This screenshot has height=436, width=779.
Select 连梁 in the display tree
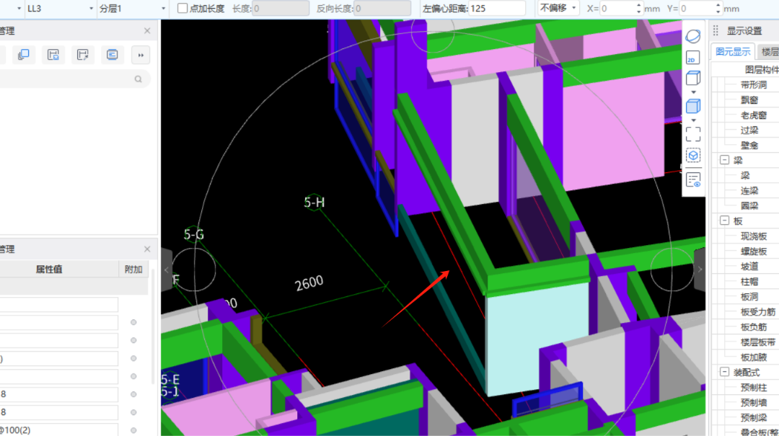[x=749, y=191]
